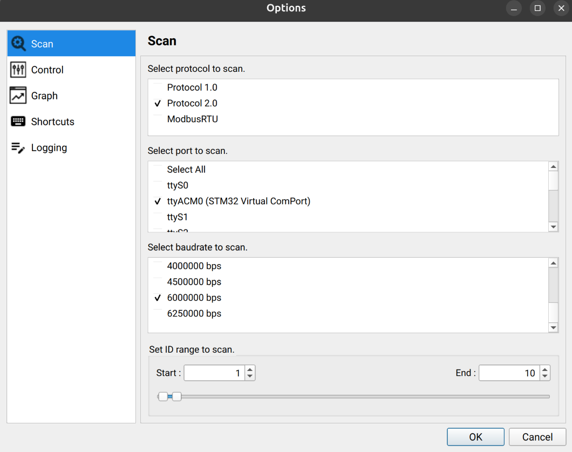This screenshot has width=572, height=452.
Task: Click the Logging pencil icon
Action: (18, 147)
